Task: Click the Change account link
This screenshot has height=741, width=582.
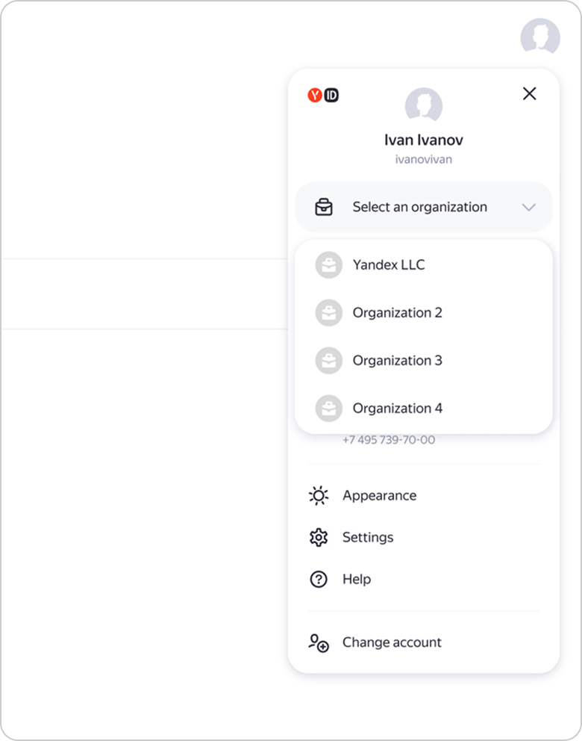Action: [x=392, y=642]
